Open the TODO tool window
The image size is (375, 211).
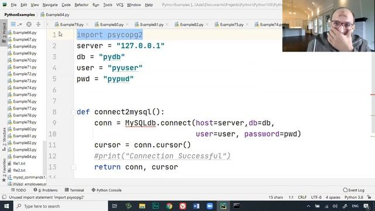tap(18, 190)
